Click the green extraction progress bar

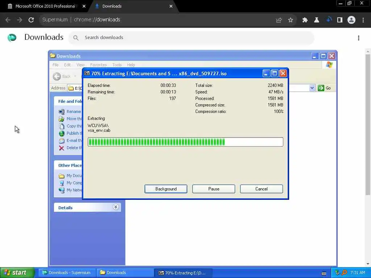[x=185, y=142]
